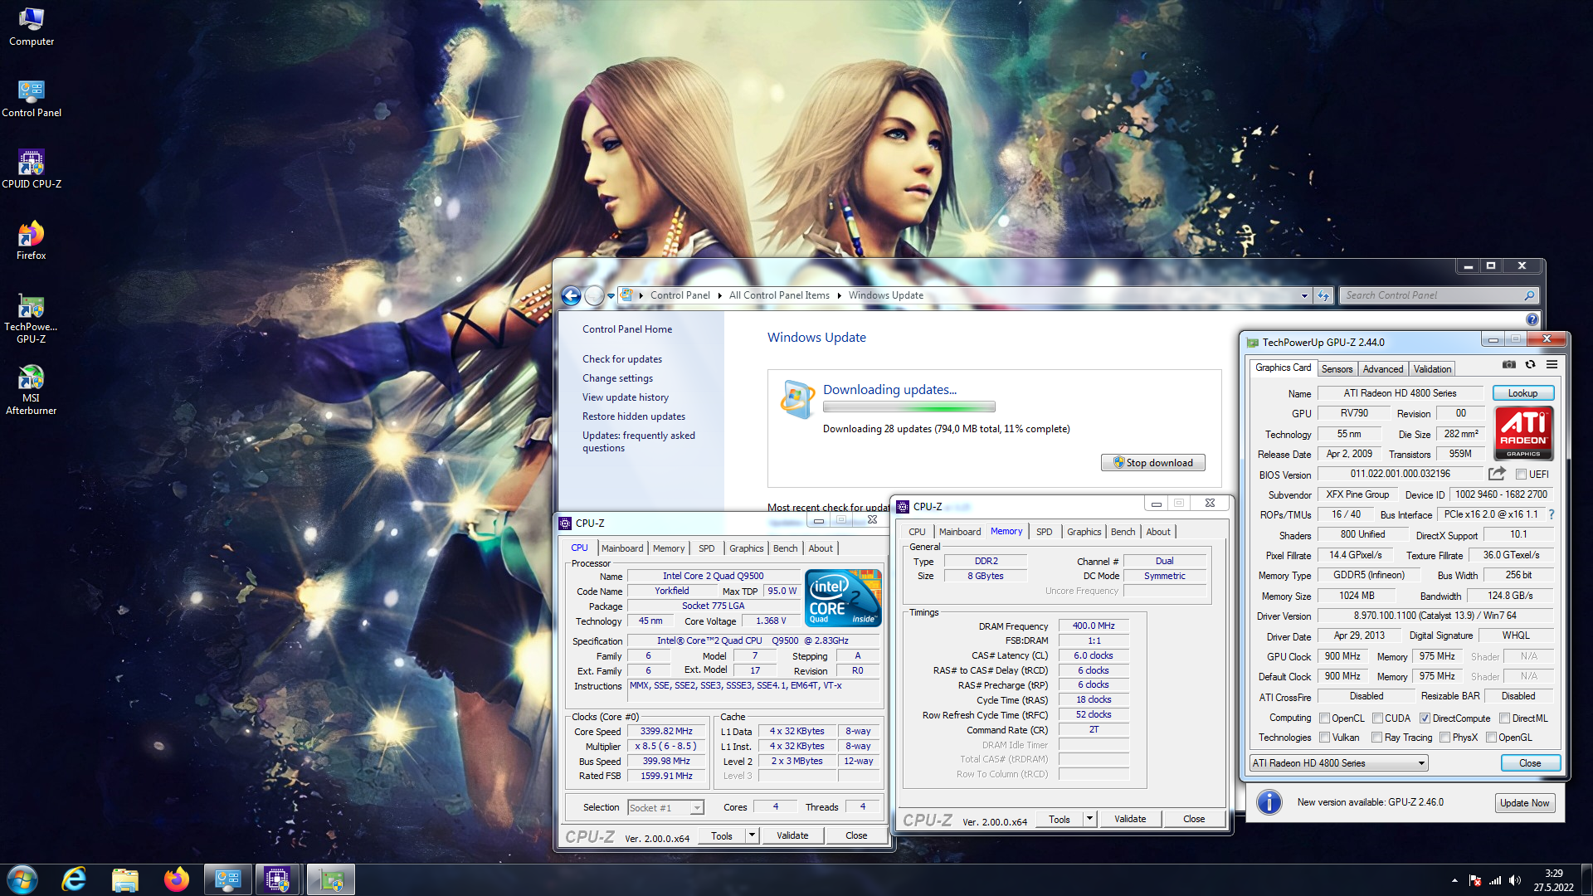Toggle the DirectCompute checkbox
Image resolution: width=1593 pixels, height=896 pixels.
[1425, 718]
